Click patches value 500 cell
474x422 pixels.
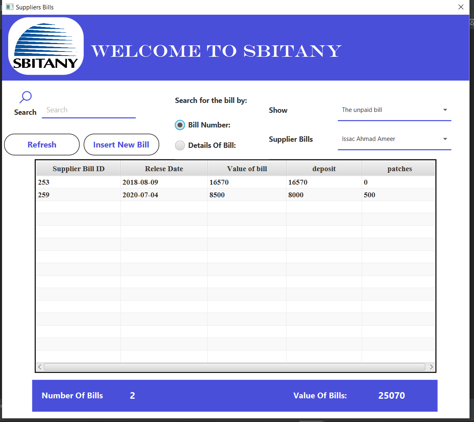[x=398, y=195]
